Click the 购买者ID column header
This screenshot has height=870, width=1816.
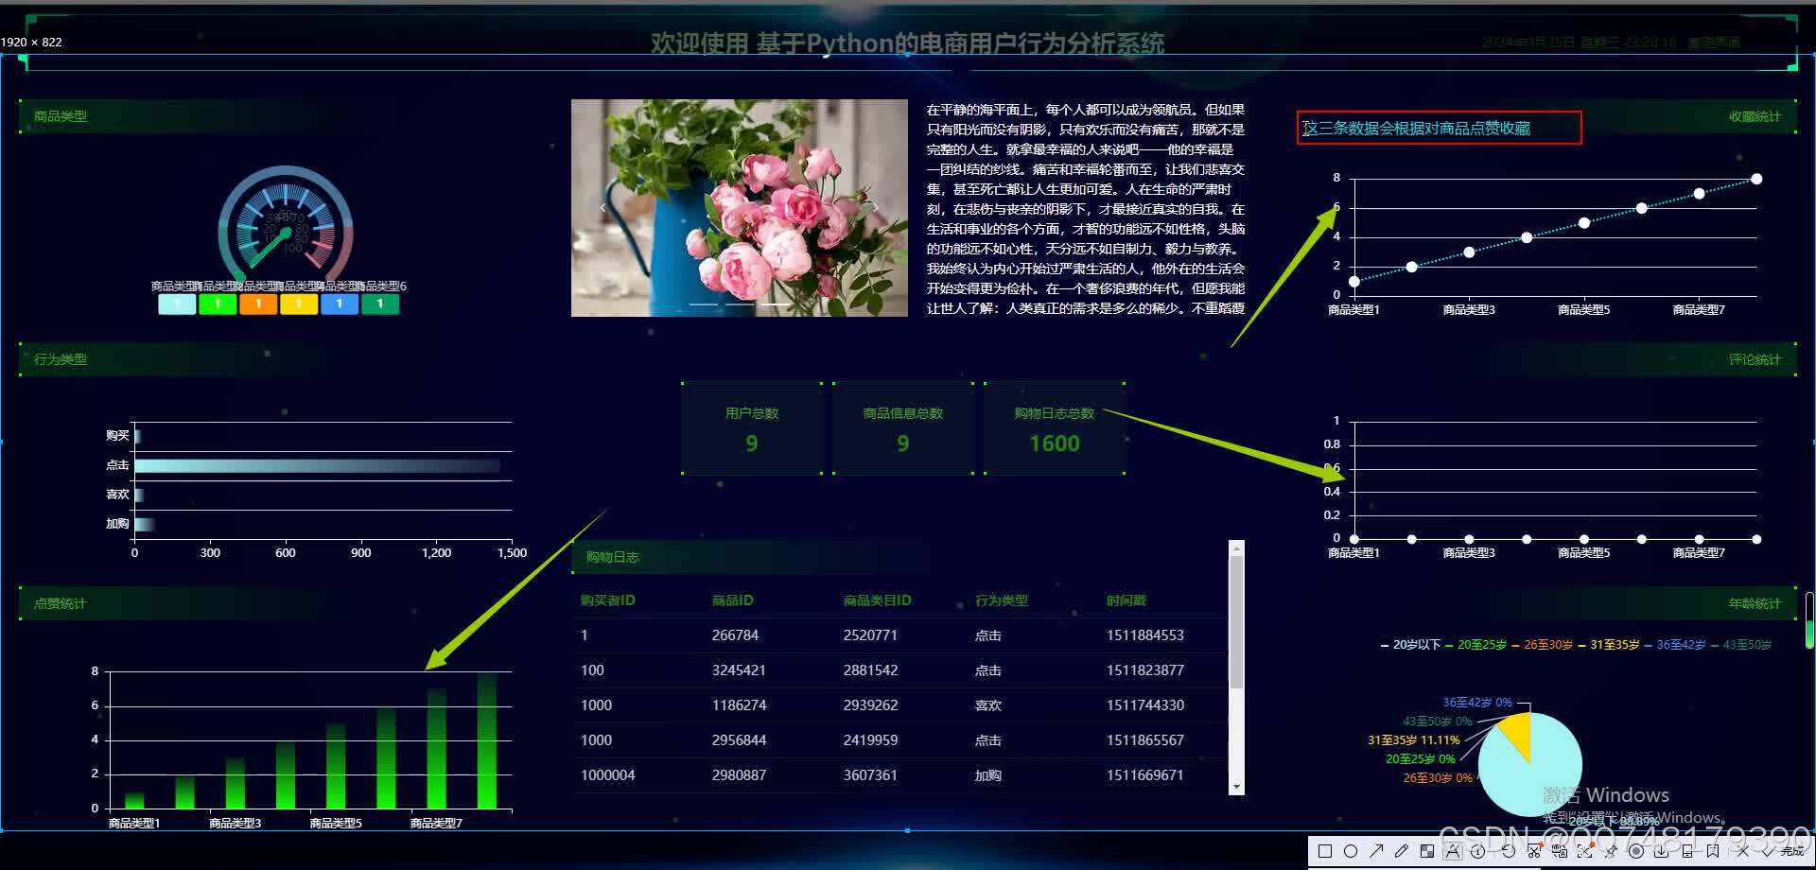607,600
